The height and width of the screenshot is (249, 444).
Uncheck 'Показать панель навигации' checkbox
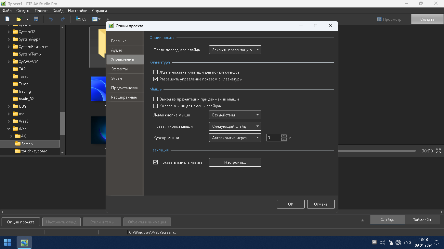coord(155,162)
